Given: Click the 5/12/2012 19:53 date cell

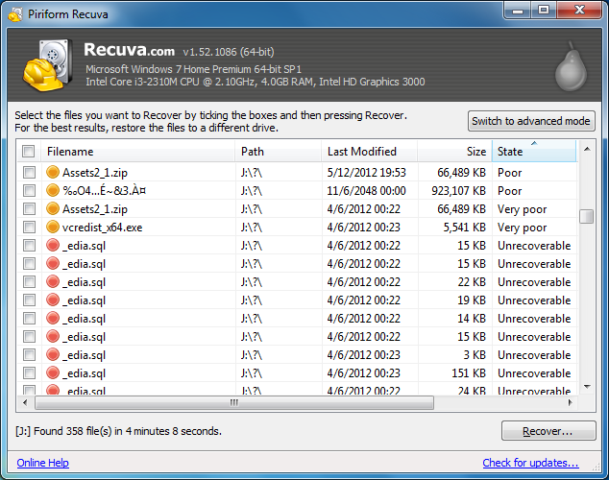Looking at the screenshot, I should point(366,173).
